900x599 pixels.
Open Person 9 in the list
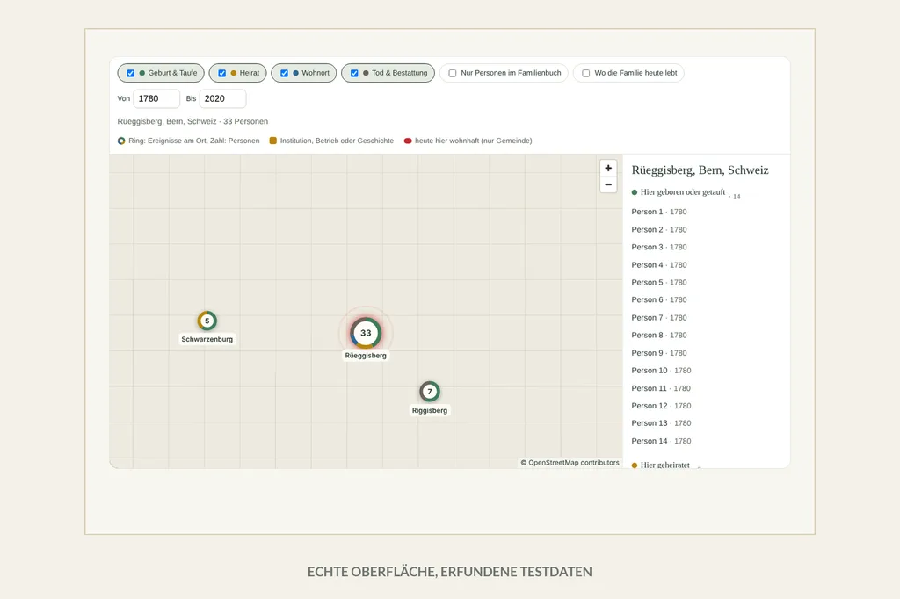click(x=659, y=353)
